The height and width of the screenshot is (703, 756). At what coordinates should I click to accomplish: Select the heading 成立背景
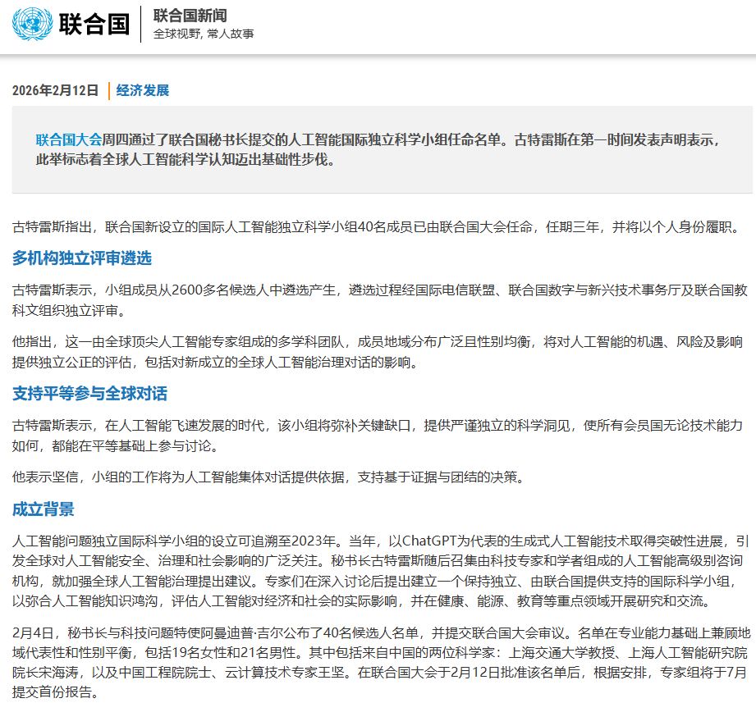(x=43, y=510)
